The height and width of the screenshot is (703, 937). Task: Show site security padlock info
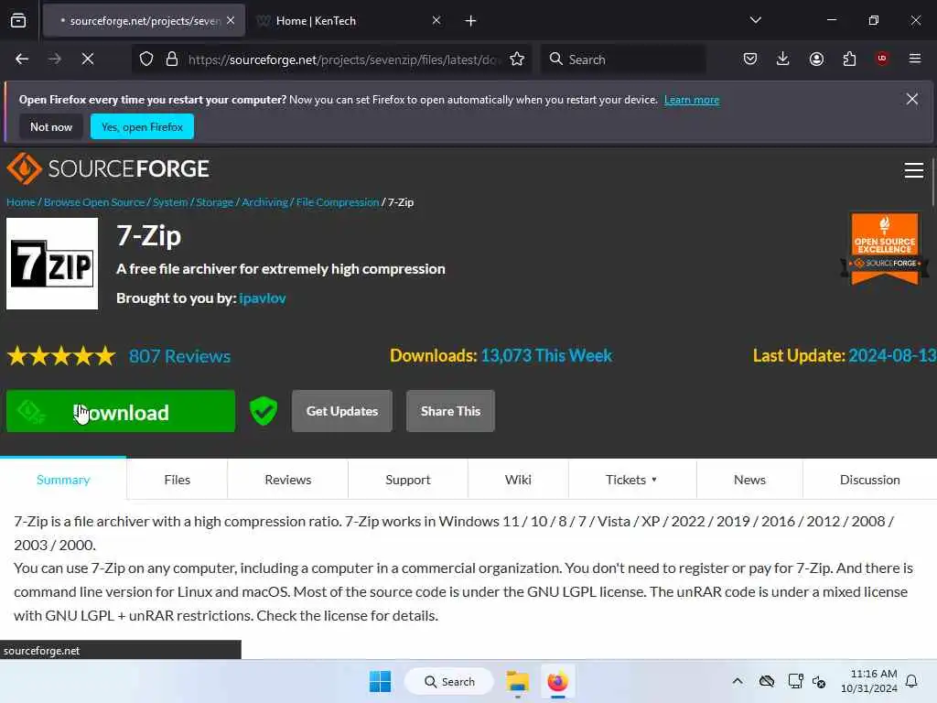172,59
